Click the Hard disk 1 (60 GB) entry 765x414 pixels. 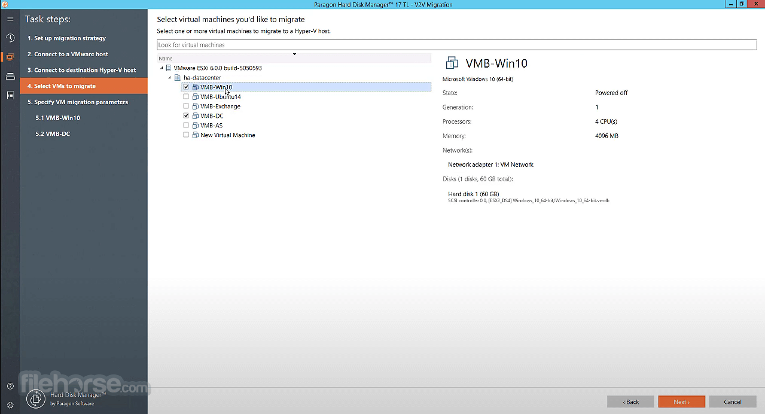tap(474, 194)
